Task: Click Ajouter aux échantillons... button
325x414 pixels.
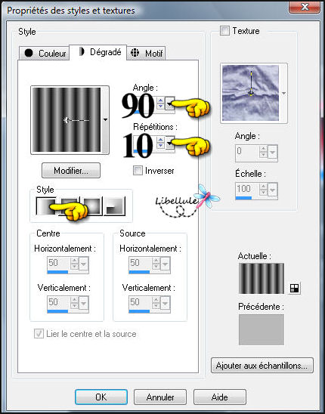Action: [262, 366]
